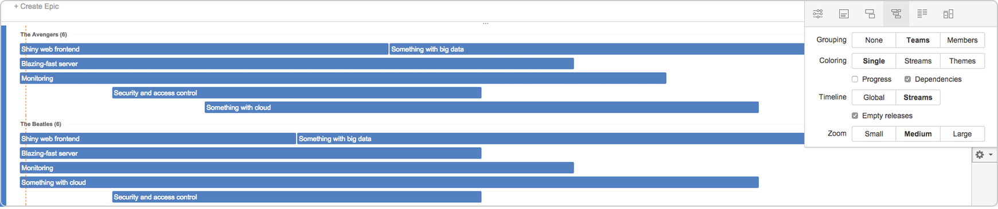This screenshot has width=998, height=209.
Task: Select the stacked boxes view icon
Action: (870, 14)
